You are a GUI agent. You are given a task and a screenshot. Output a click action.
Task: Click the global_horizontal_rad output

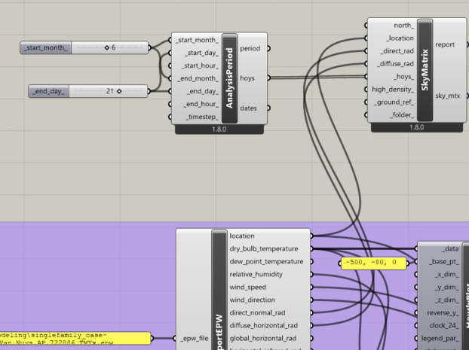[x=262, y=339]
